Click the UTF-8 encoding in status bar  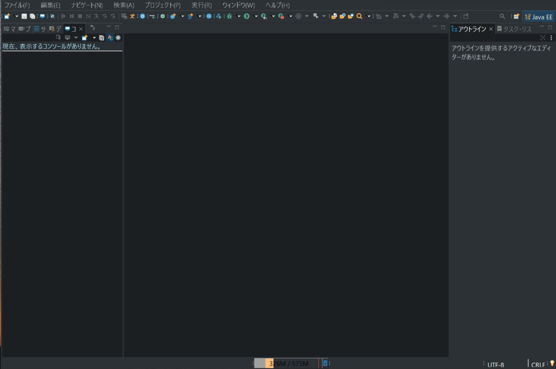496,365
